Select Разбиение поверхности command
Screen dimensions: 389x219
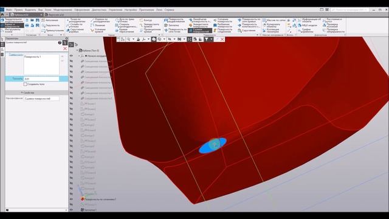click(223, 26)
